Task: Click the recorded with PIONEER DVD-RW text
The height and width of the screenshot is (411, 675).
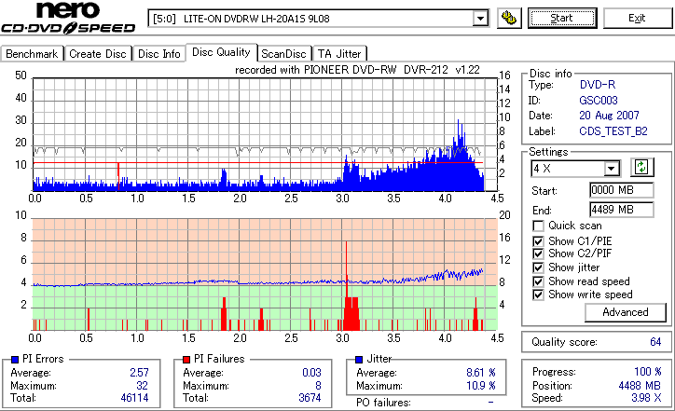Action: pos(357,70)
